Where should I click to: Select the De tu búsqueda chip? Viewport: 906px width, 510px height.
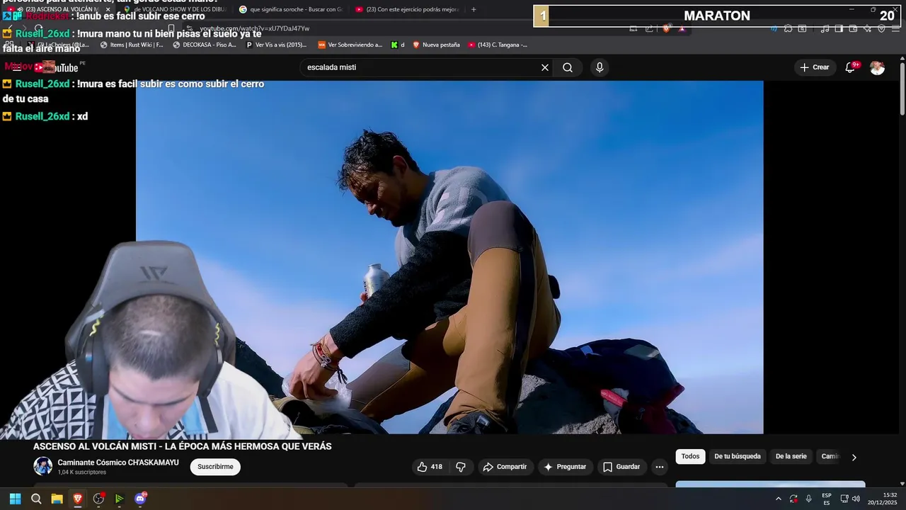pyautogui.click(x=738, y=457)
